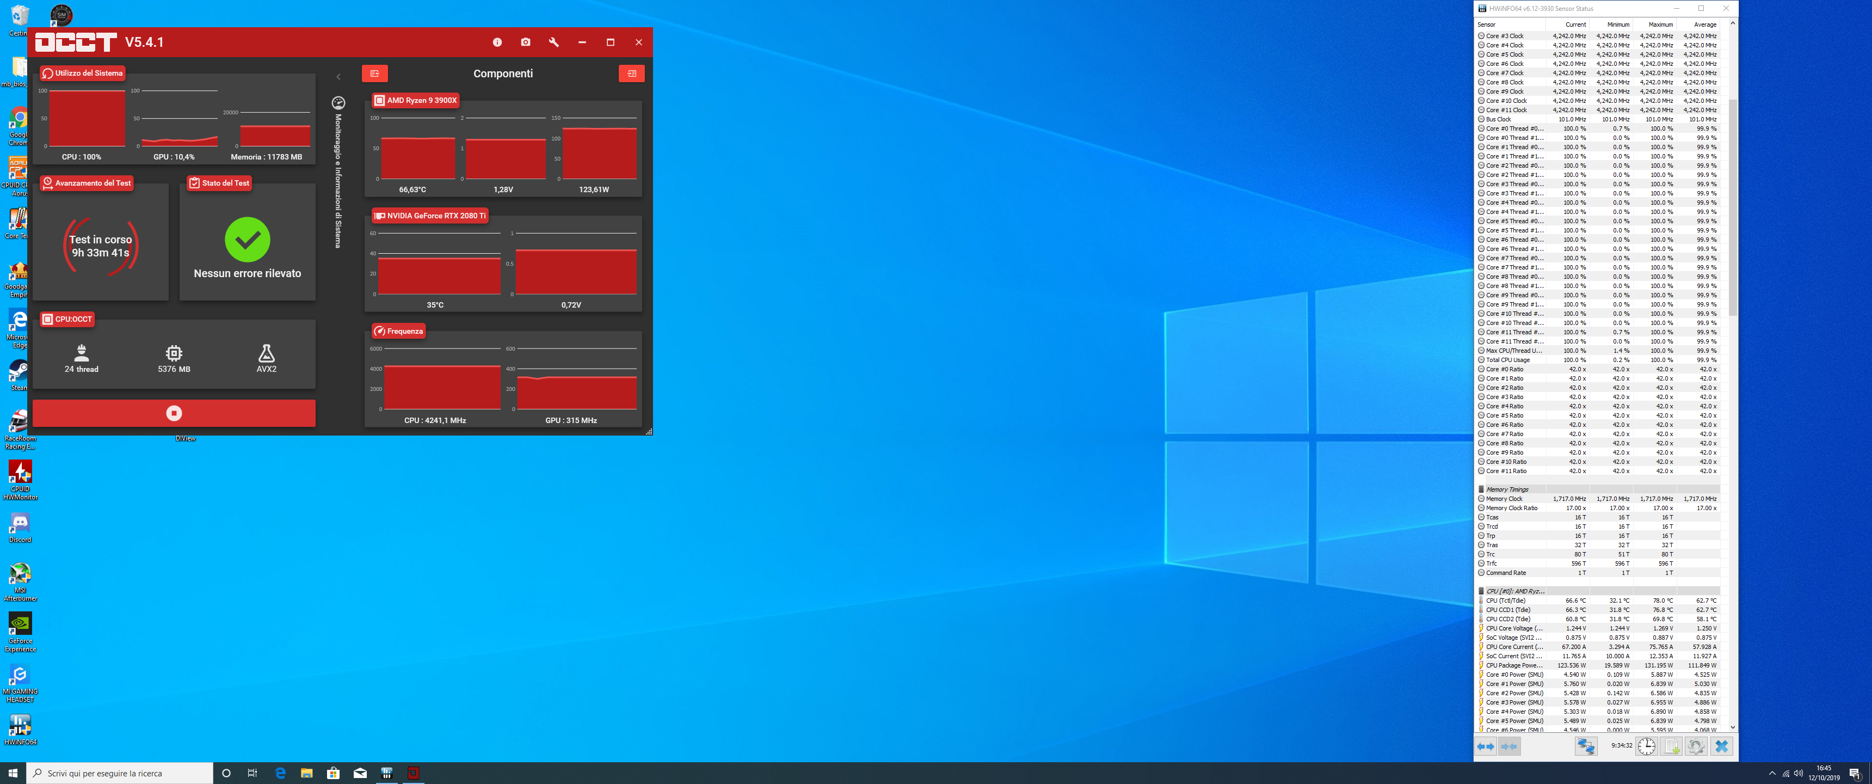
Task: Select the Memory Clock Ratio row
Action: pos(1597,509)
